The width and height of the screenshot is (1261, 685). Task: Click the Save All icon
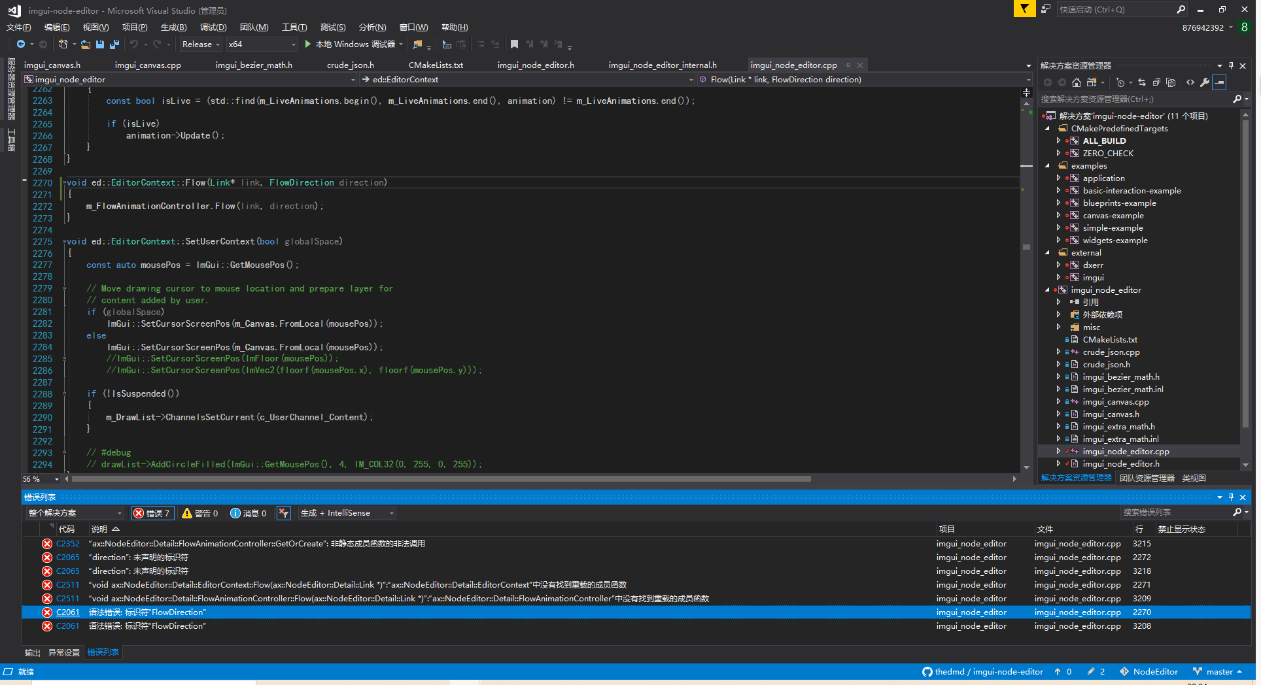[x=114, y=44]
